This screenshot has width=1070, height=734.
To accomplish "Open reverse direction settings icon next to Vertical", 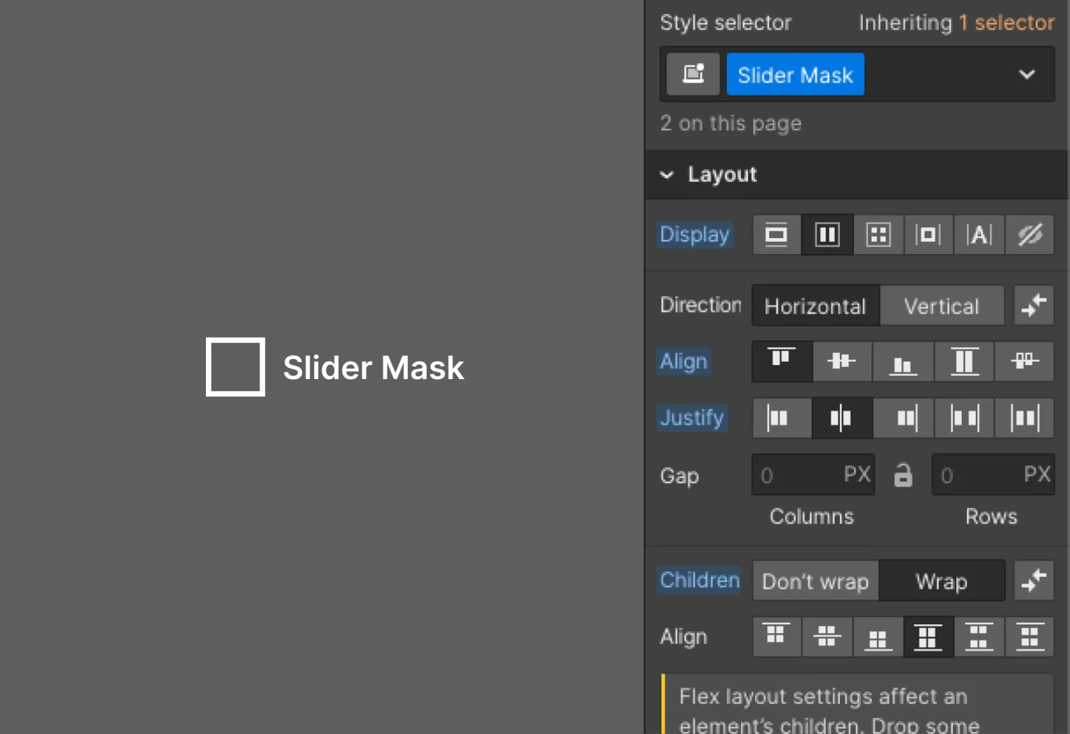I will 1033,305.
